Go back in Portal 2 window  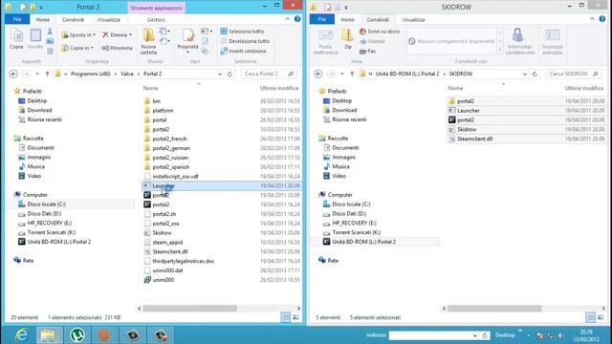(x=13, y=74)
